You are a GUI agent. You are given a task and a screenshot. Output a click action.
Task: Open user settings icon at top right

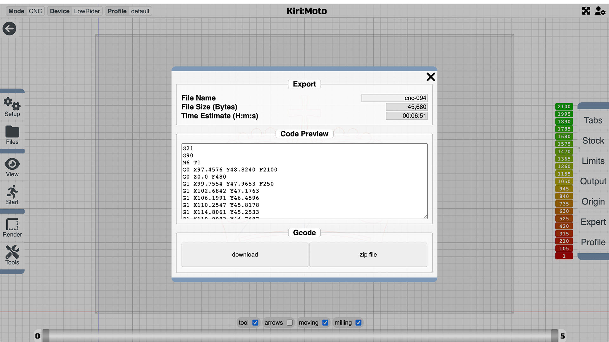(x=600, y=11)
